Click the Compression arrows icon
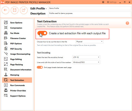The height and width of the screenshot is (111, 132). (x=6, y=27)
